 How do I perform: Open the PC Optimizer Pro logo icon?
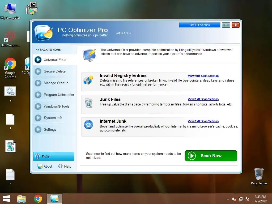[x=44, y=33]
